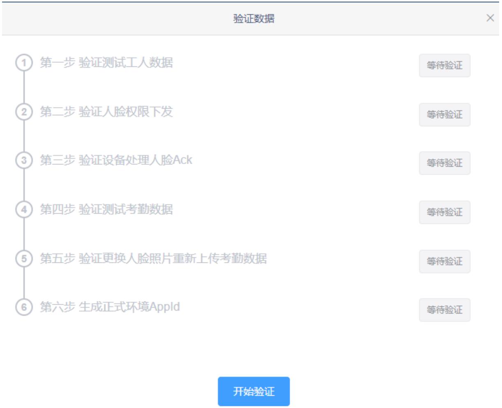Select the 第五步 验证更换人脸照片重新上传考勤数据 label
The width and height of the screenshot is (502, 408).
[x=153, y=258]
